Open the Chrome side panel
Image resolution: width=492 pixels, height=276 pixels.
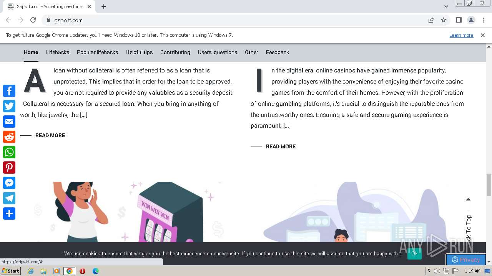459,20
